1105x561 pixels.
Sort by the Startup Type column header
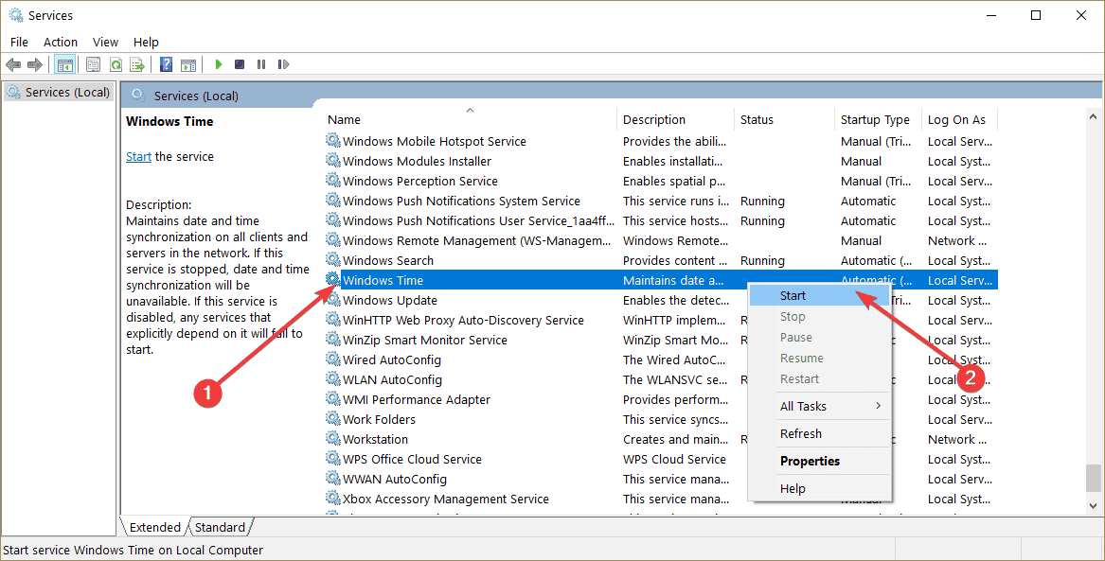(x=878, y=119)
